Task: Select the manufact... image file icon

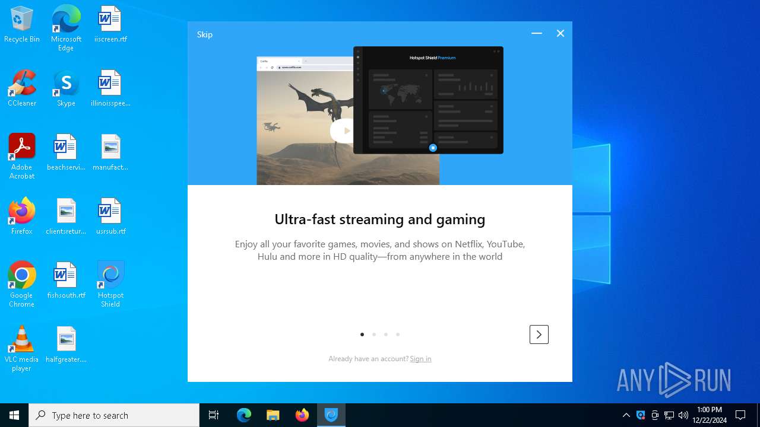Action: (x=110, y=153)
